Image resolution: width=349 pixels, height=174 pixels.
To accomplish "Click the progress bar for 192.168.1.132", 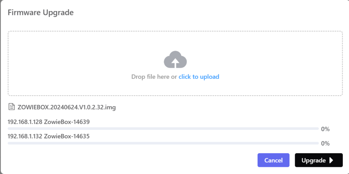I will 163,143.
